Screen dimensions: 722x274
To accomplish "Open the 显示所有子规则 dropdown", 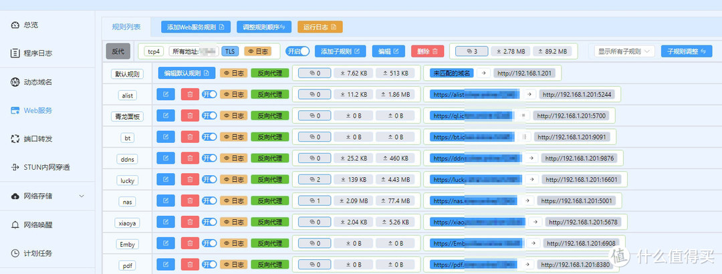I will (624, 51).
